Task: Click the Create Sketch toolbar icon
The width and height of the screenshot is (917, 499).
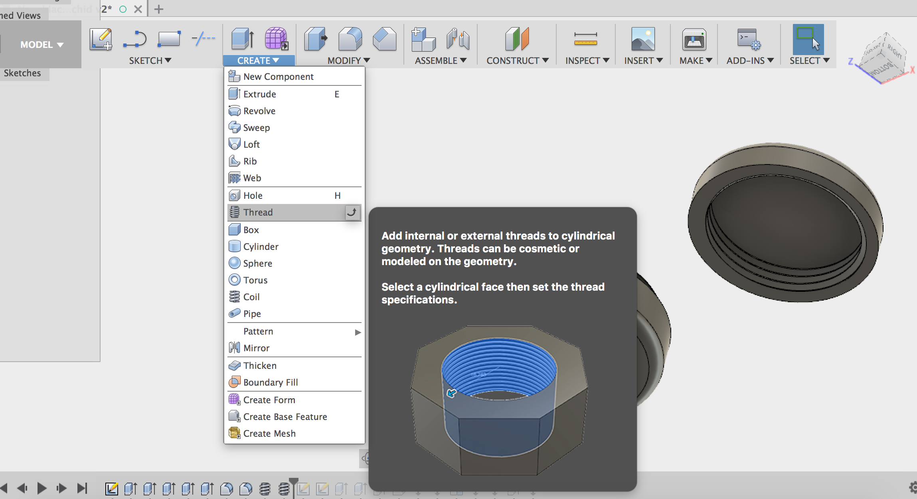Action: pyautogui.click(x=101, y=39)
